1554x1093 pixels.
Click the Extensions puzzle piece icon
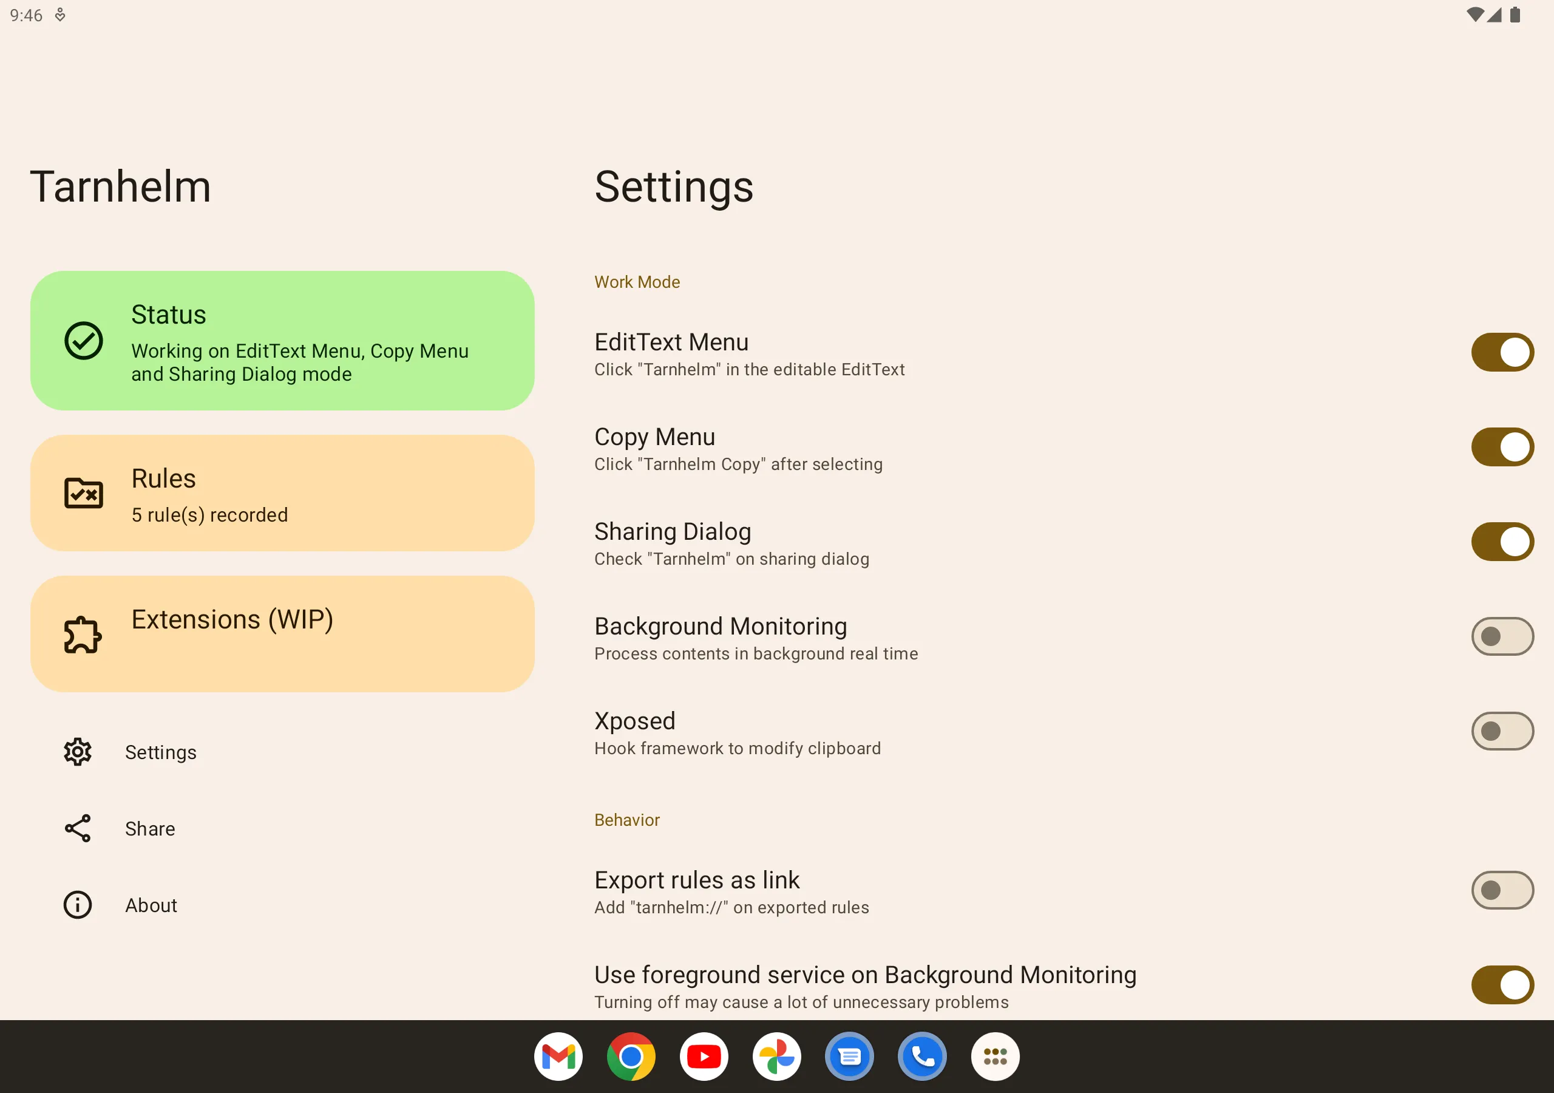coord(83,634)
